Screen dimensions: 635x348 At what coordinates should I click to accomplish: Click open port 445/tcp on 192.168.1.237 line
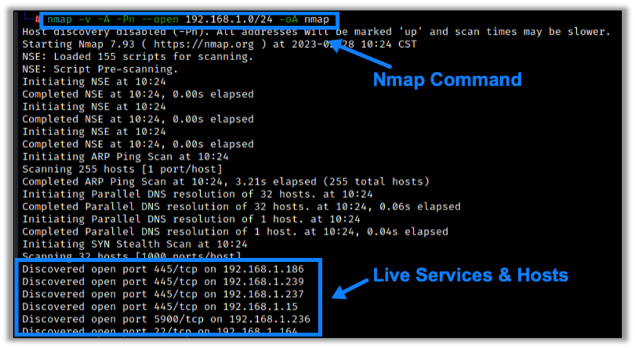[163, 294]
